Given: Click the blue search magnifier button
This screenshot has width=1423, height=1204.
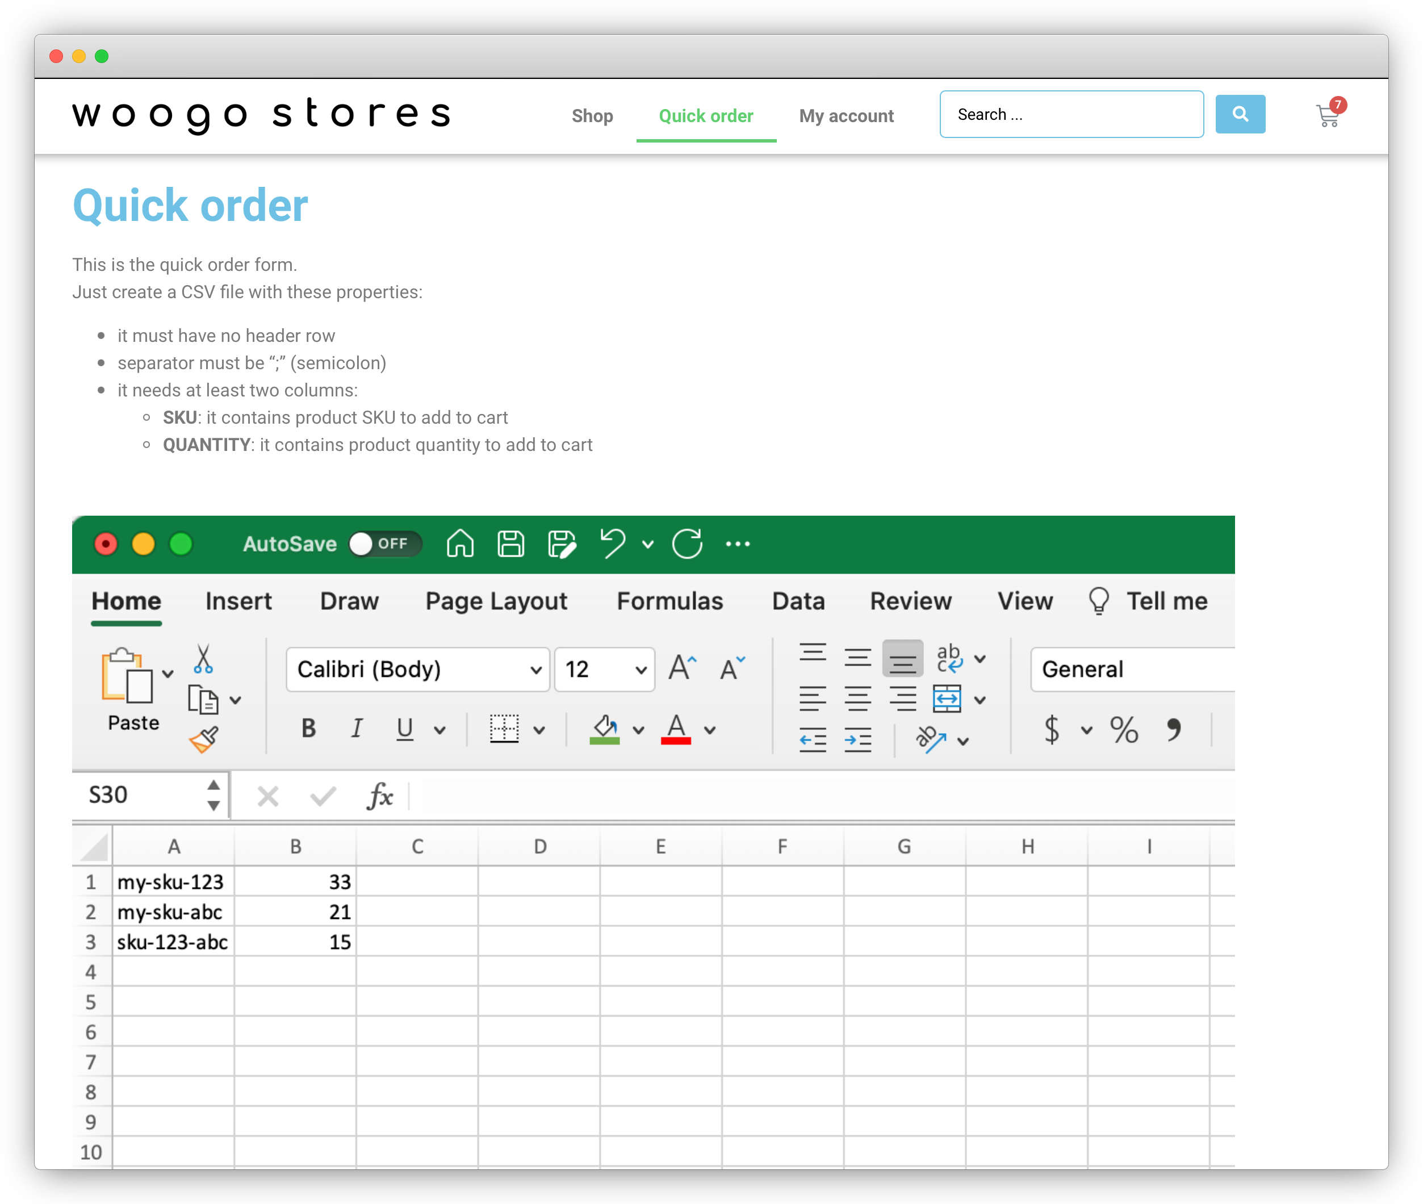Looking at the screenshot, I should click(x=1240, y=114).
